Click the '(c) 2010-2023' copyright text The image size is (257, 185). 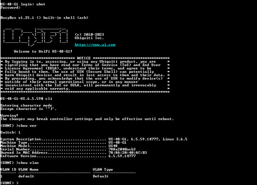89,35
